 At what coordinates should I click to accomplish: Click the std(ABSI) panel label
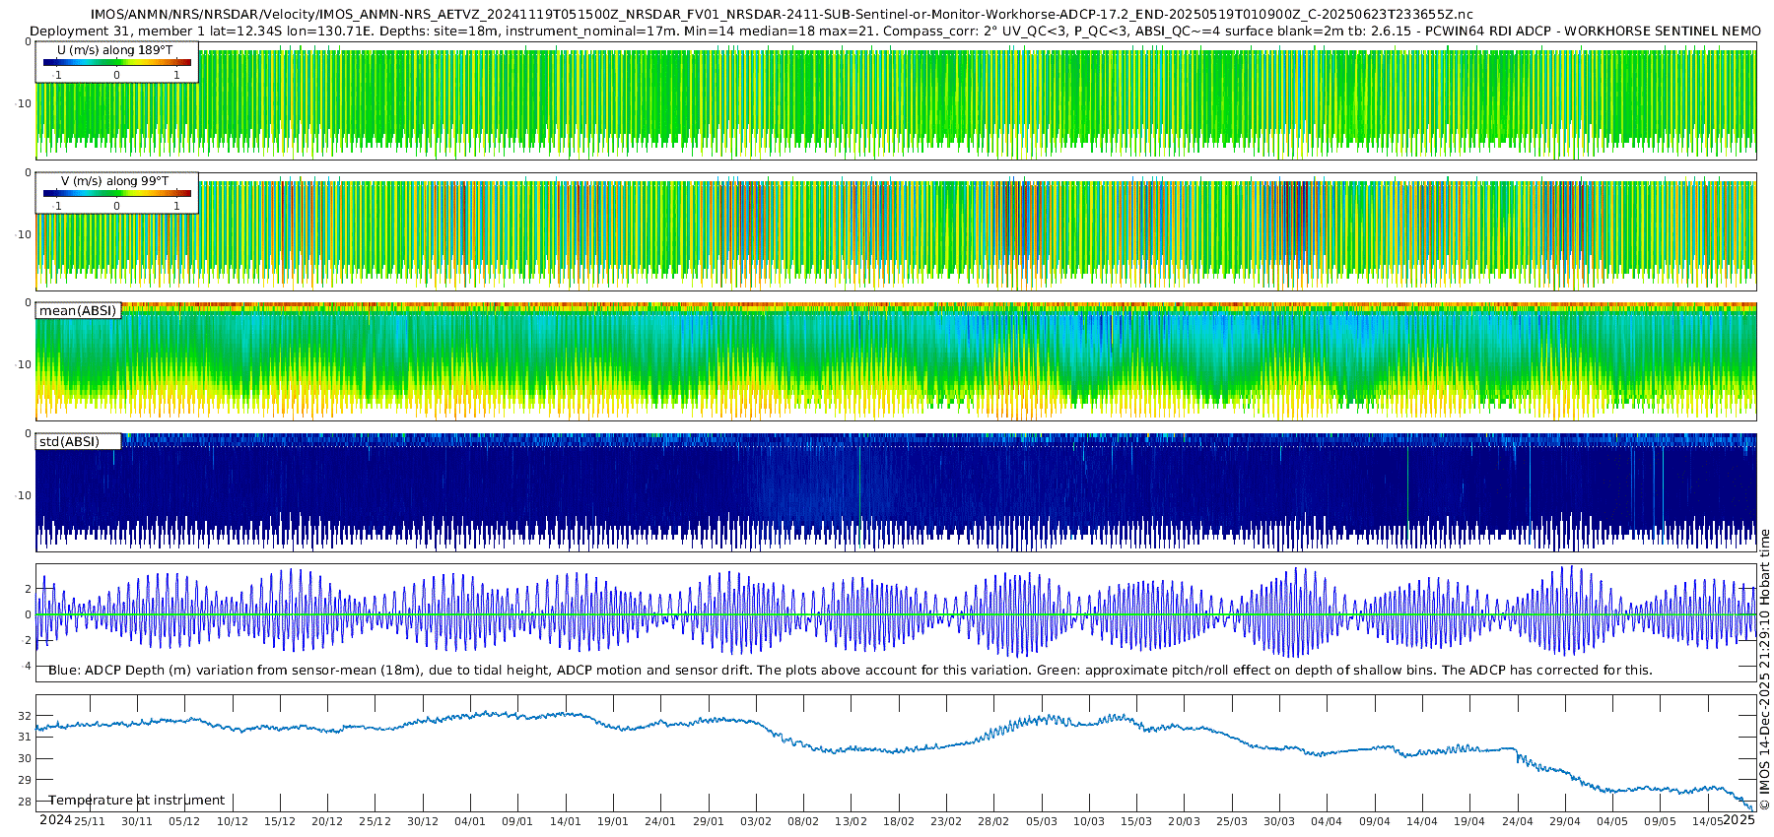coord(69,442)
